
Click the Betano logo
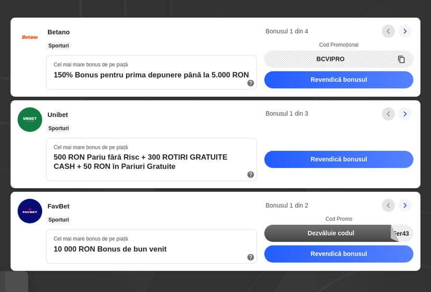click(x=30, y=37)
